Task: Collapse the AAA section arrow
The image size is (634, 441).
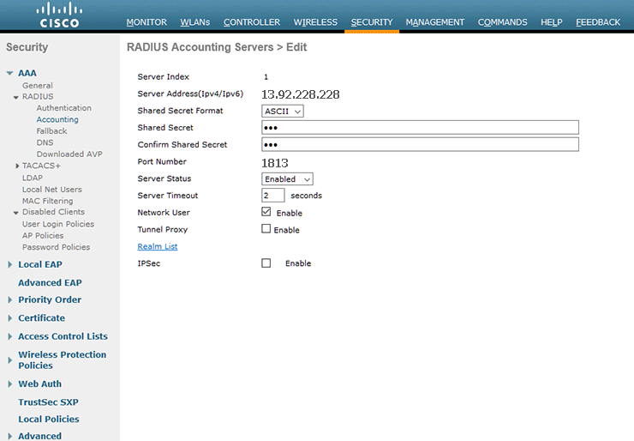Action: tap(9, 74)
